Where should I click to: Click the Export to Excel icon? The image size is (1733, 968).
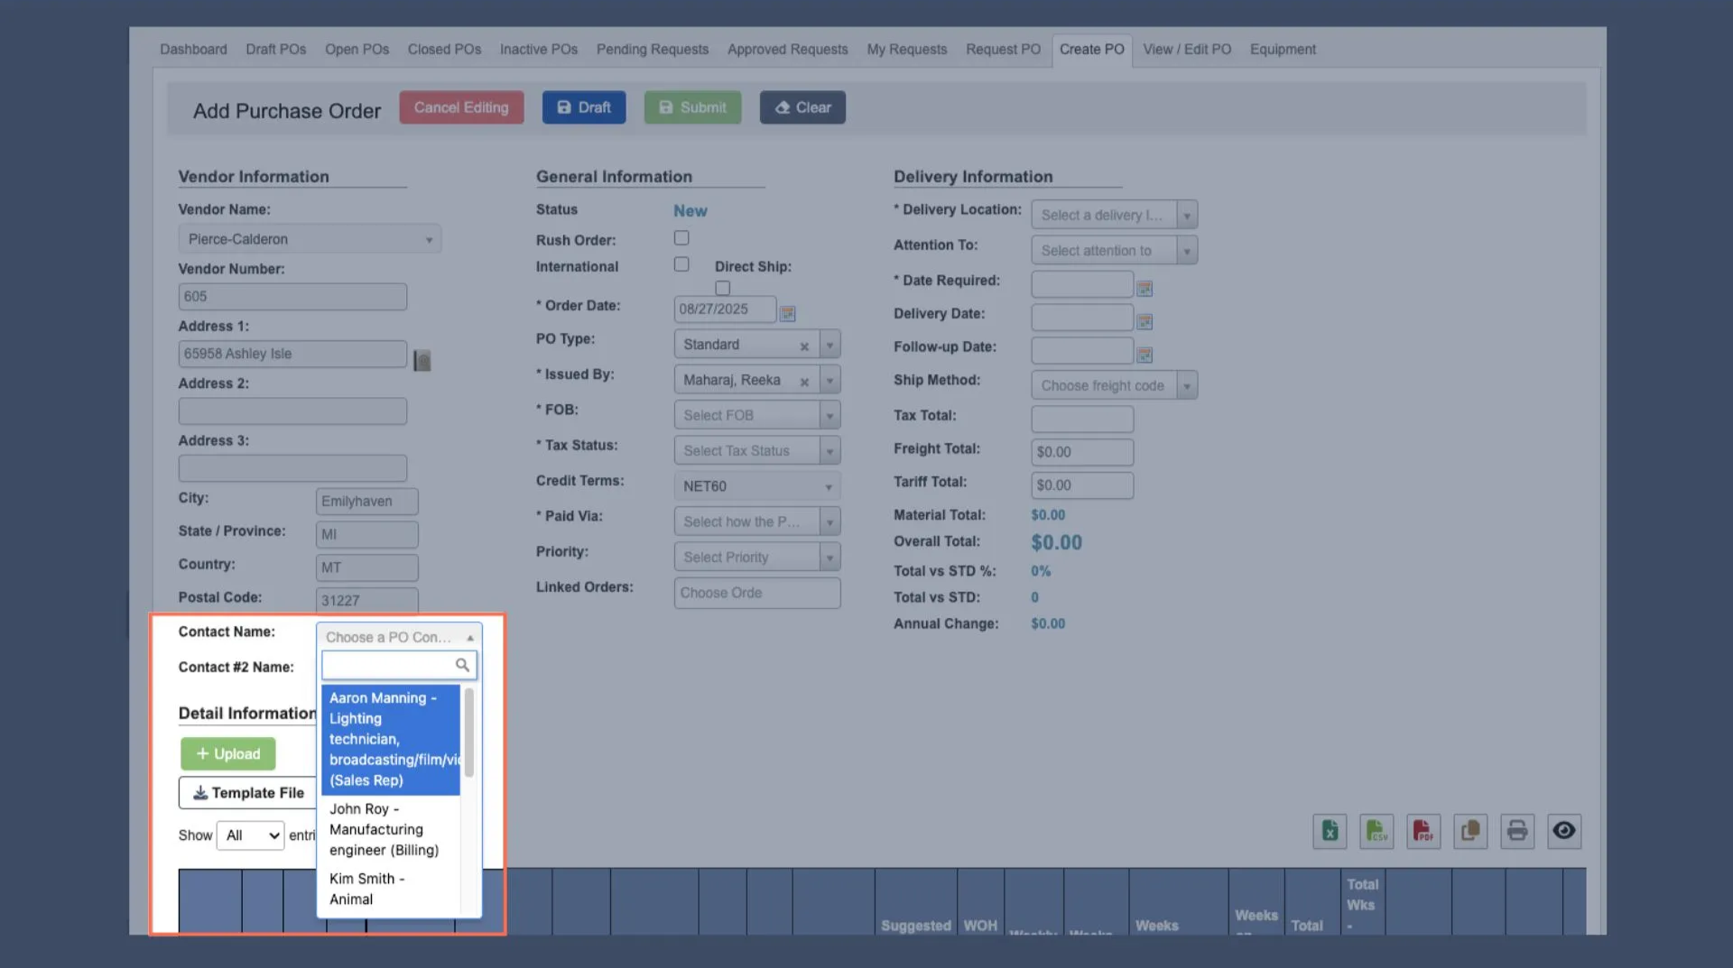click(1330, 831)
